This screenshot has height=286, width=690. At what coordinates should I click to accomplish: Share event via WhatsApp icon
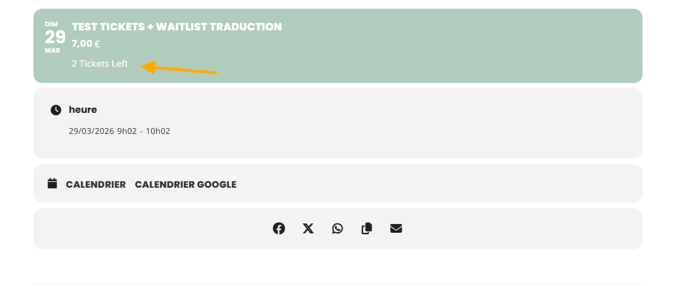point(337,229)
